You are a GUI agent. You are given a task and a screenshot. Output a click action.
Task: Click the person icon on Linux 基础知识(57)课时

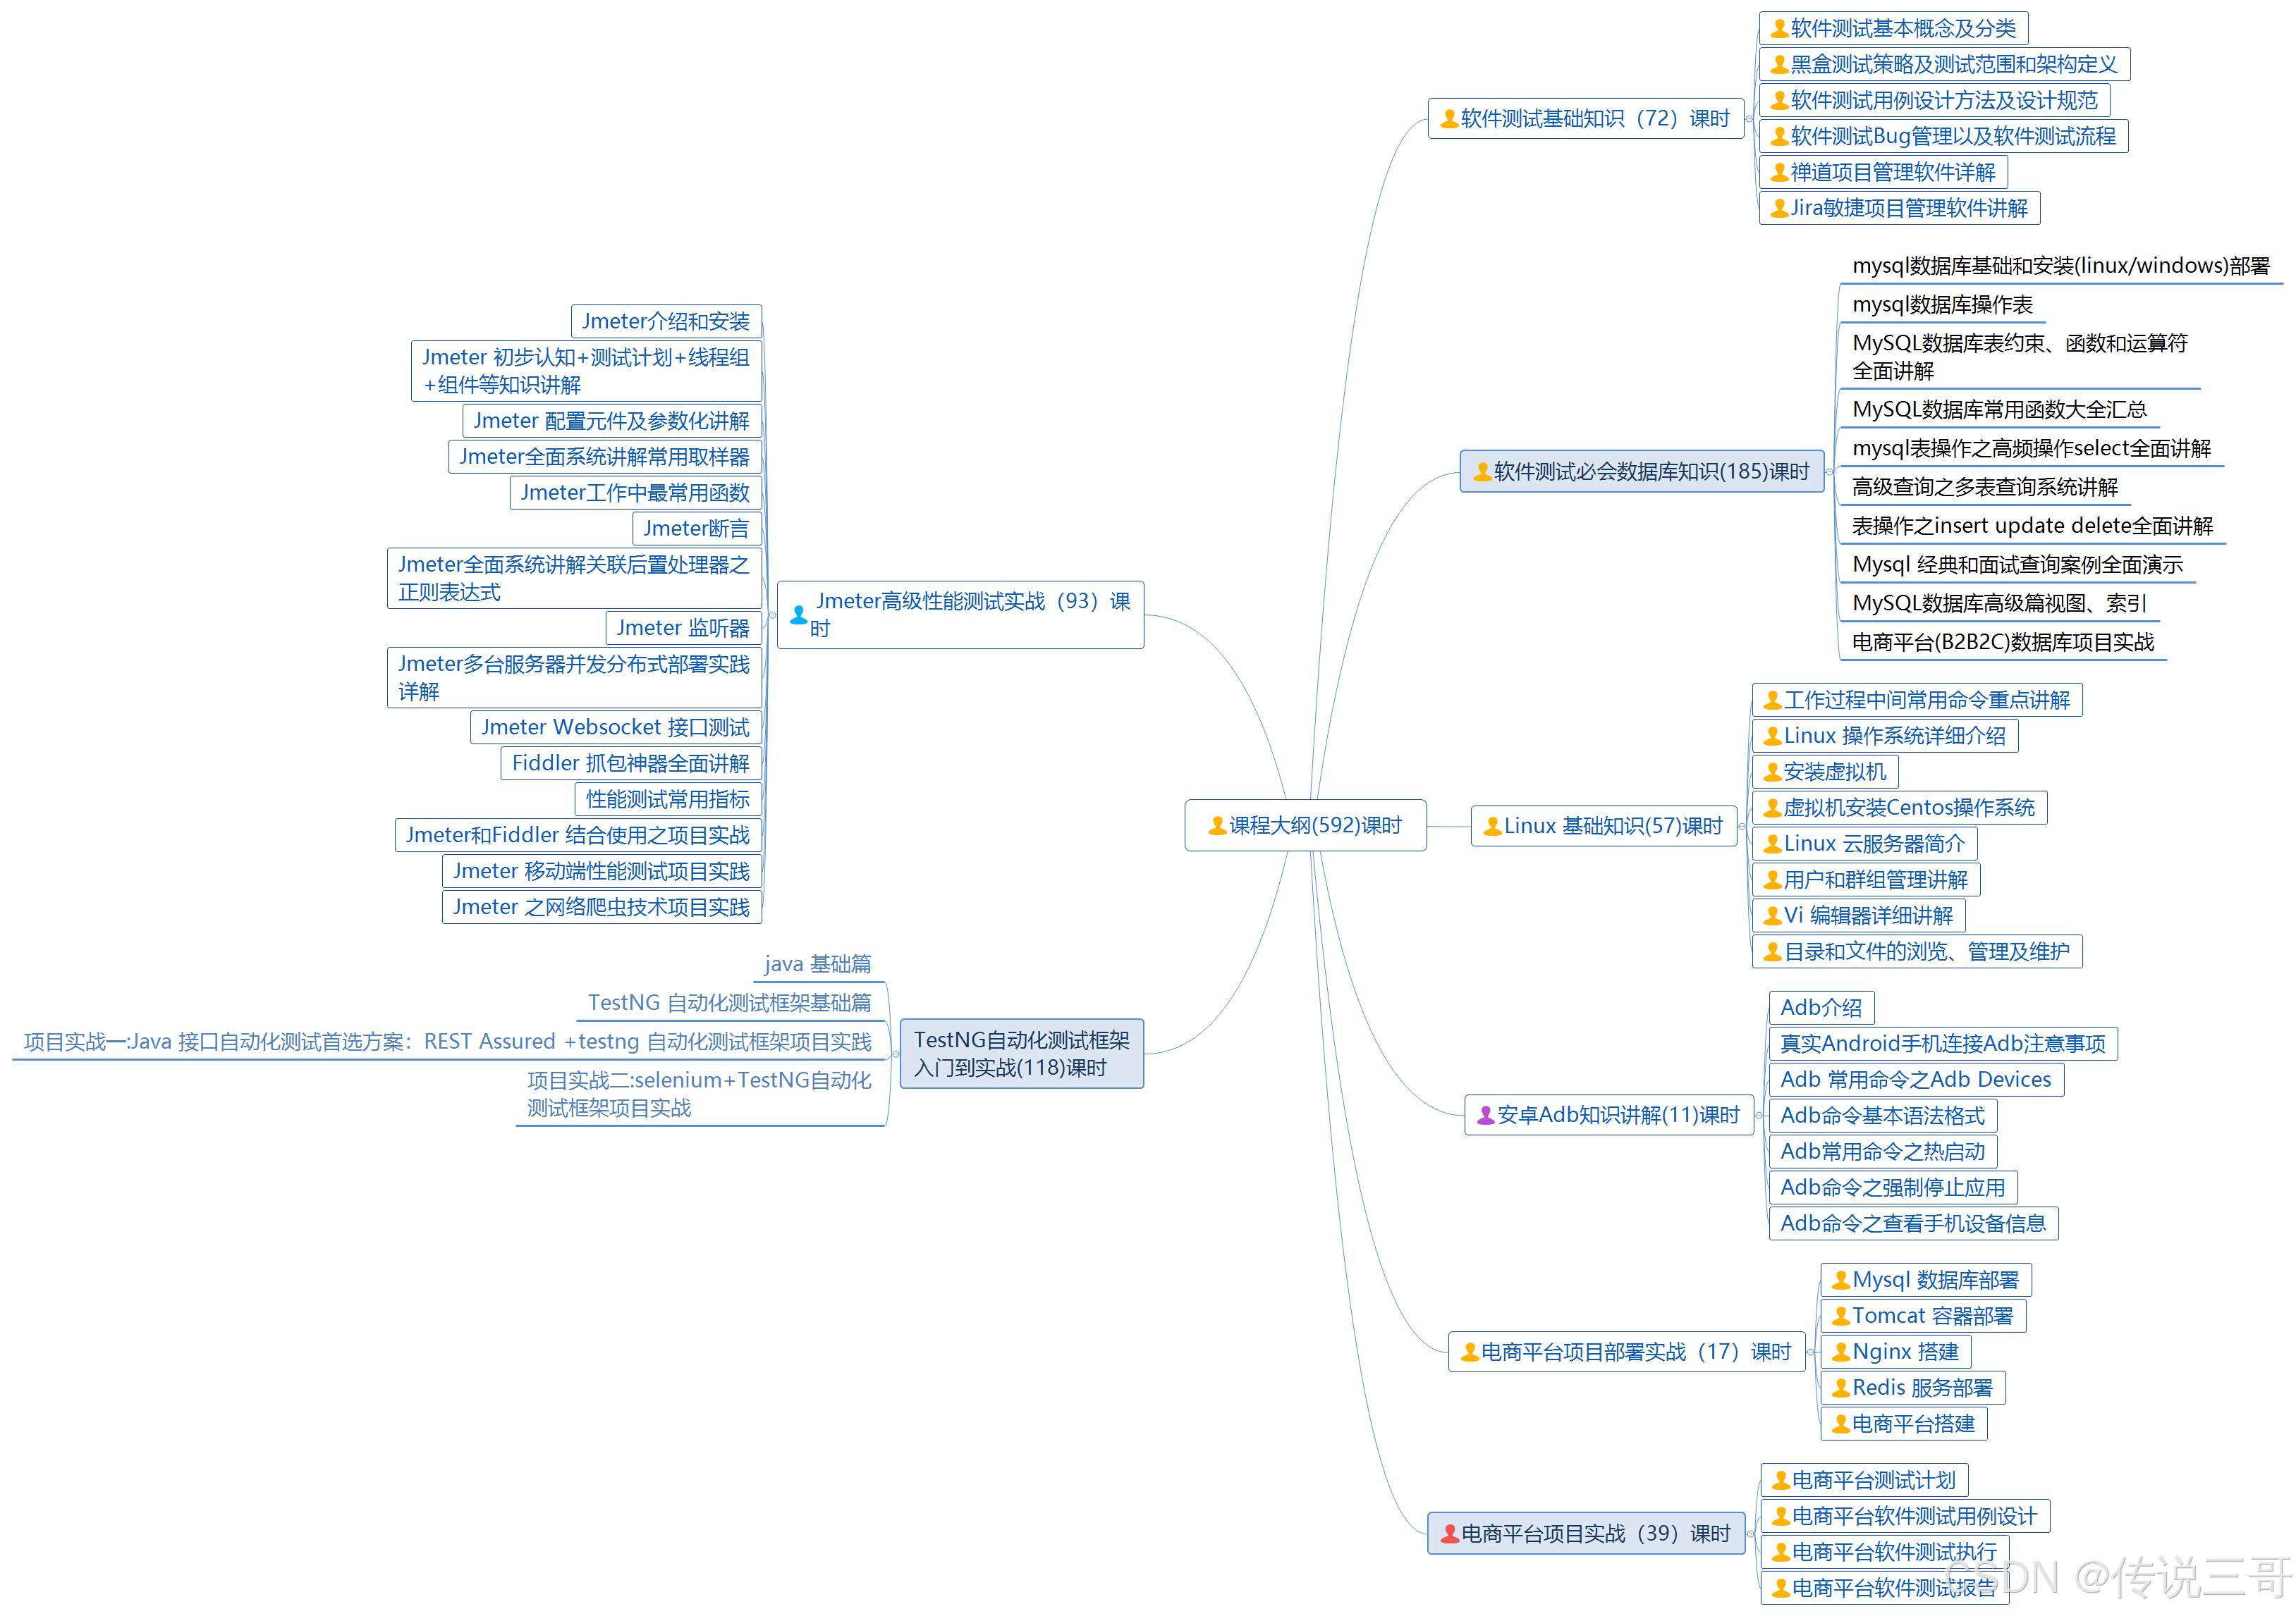[x=1492, y=825]
